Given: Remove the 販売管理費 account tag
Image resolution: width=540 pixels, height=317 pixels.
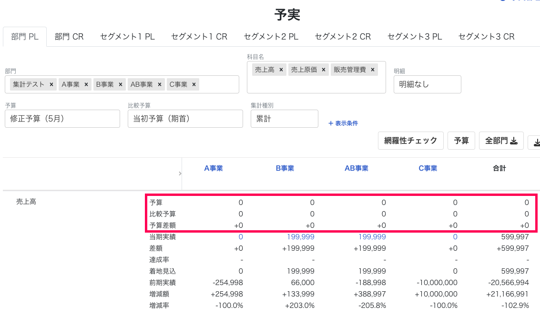Looking at the screenshot, I should pos(373,70).
